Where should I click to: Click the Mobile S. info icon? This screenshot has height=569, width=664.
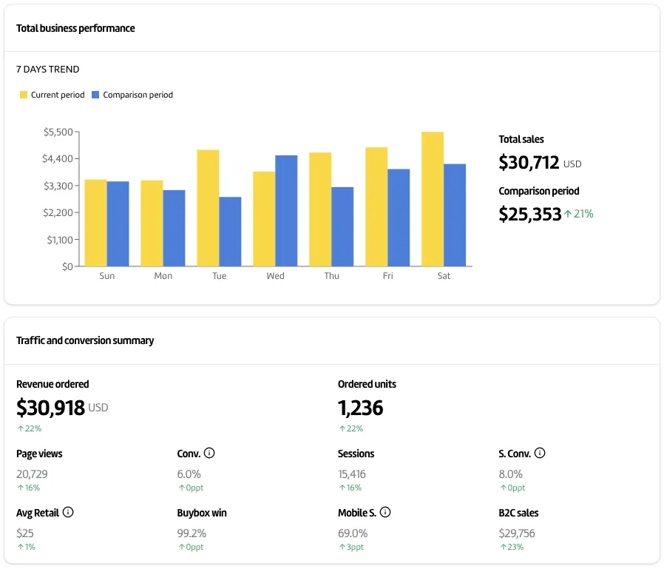pos(384,512)
